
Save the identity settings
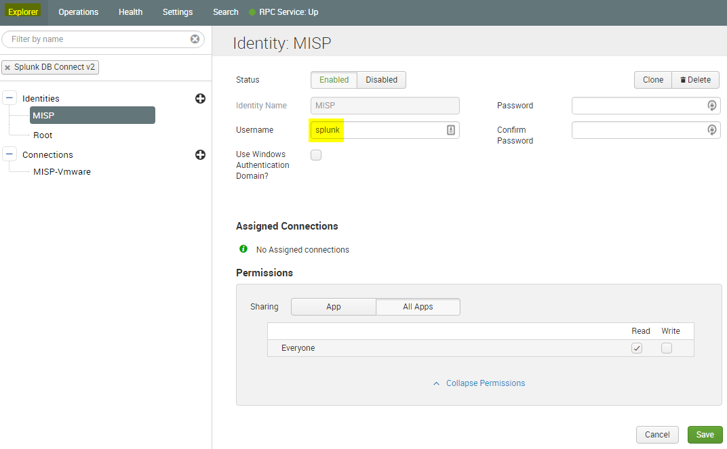(705, 435)
